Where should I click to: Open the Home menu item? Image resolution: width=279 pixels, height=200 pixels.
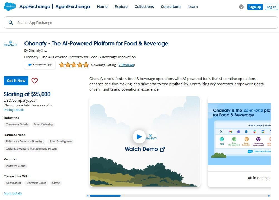pyautogui.click(x=102, y=7)
